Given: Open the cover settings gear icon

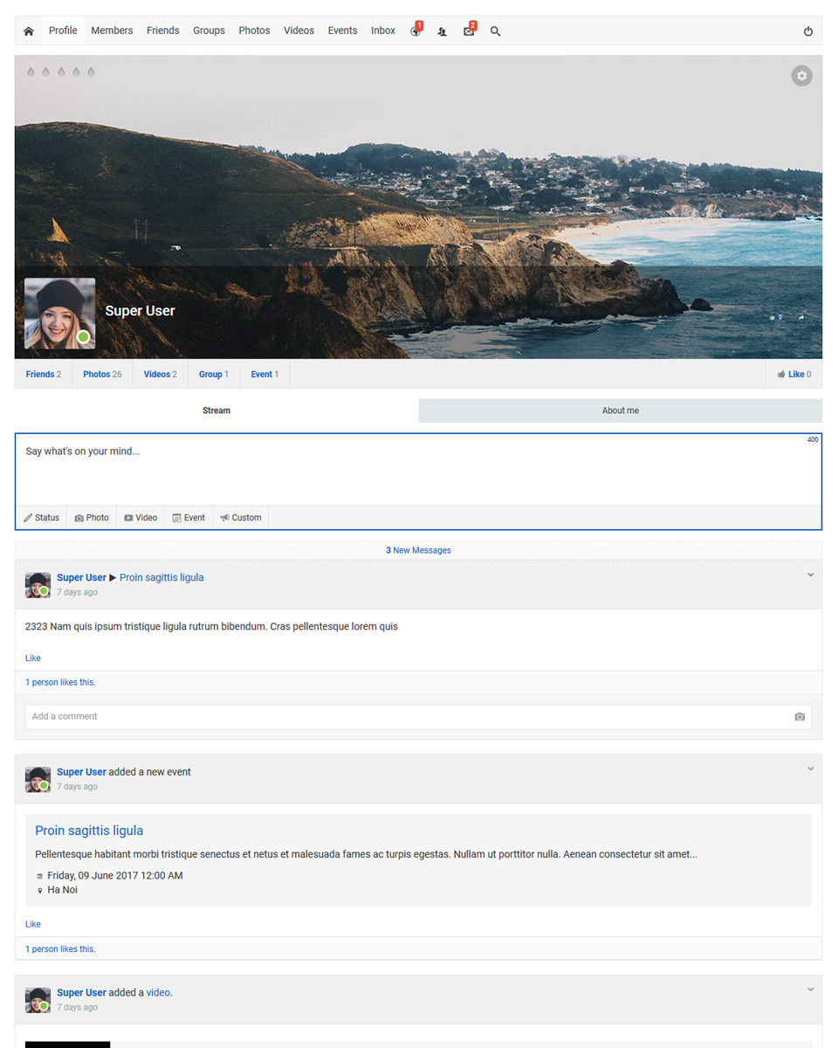Looking at the screenshot, I should tap(801, 76).
